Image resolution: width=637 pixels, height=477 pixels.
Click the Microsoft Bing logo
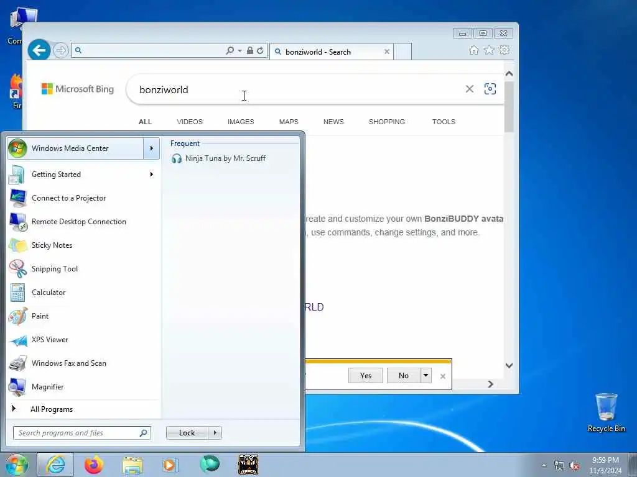point(78,89)
